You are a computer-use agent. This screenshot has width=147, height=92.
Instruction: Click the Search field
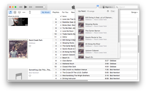point(126,7)
